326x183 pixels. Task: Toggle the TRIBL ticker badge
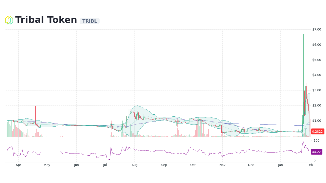[x=89, y=21]
